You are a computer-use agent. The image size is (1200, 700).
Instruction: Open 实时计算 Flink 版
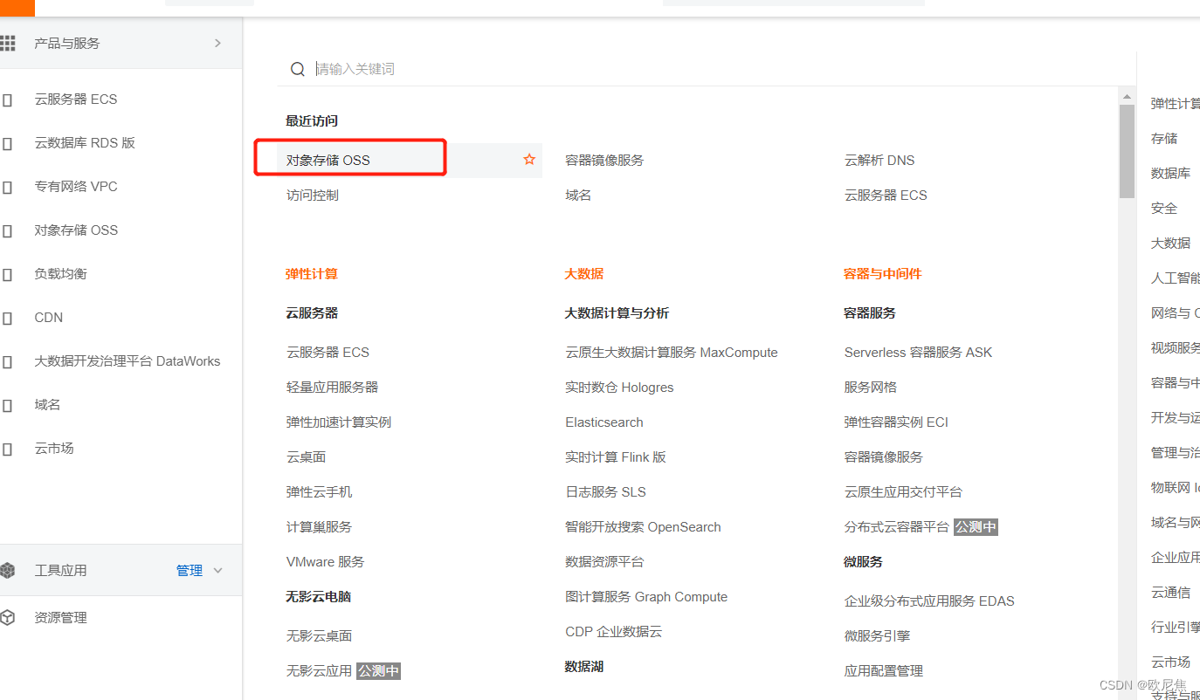616,456
